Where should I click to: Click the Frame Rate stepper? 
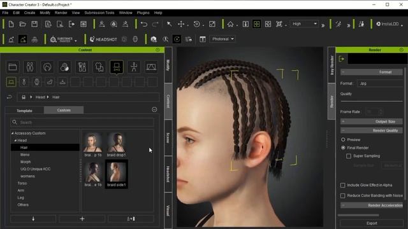click(381, 112)
